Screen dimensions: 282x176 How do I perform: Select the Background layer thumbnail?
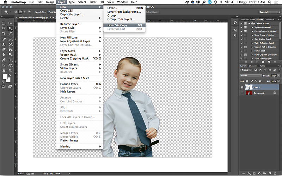tap(249, 93)
